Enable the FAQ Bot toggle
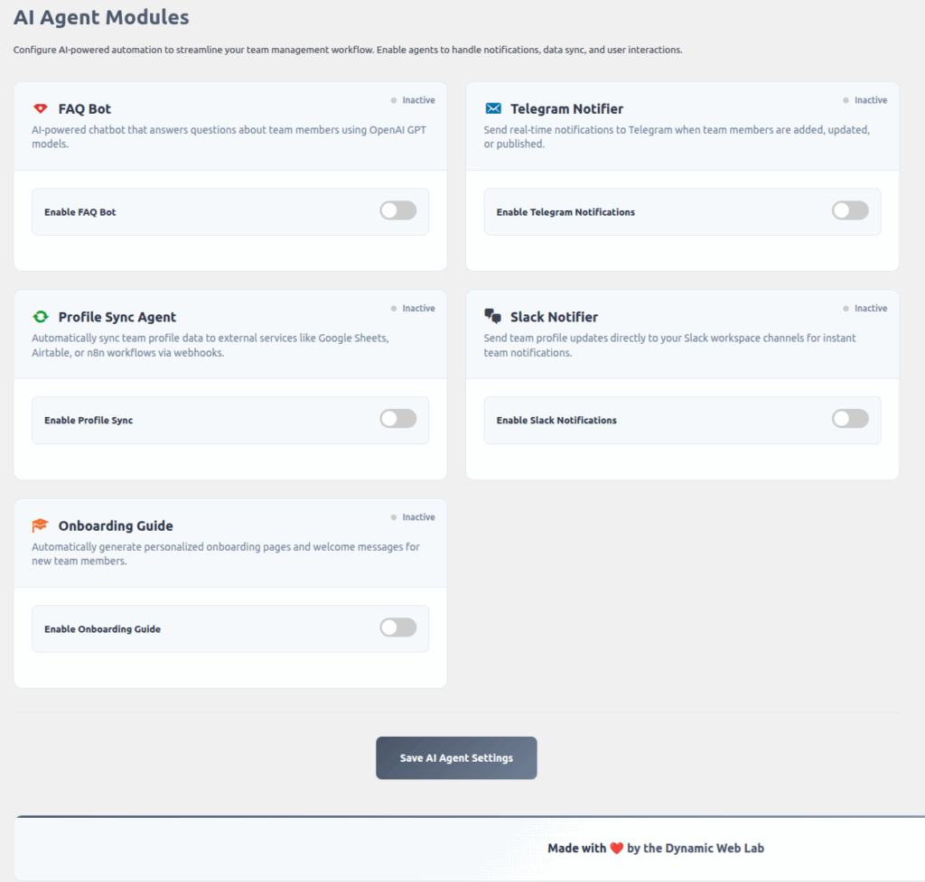The image size is (925, 882). pyautogui.click(x=397, y=211)
